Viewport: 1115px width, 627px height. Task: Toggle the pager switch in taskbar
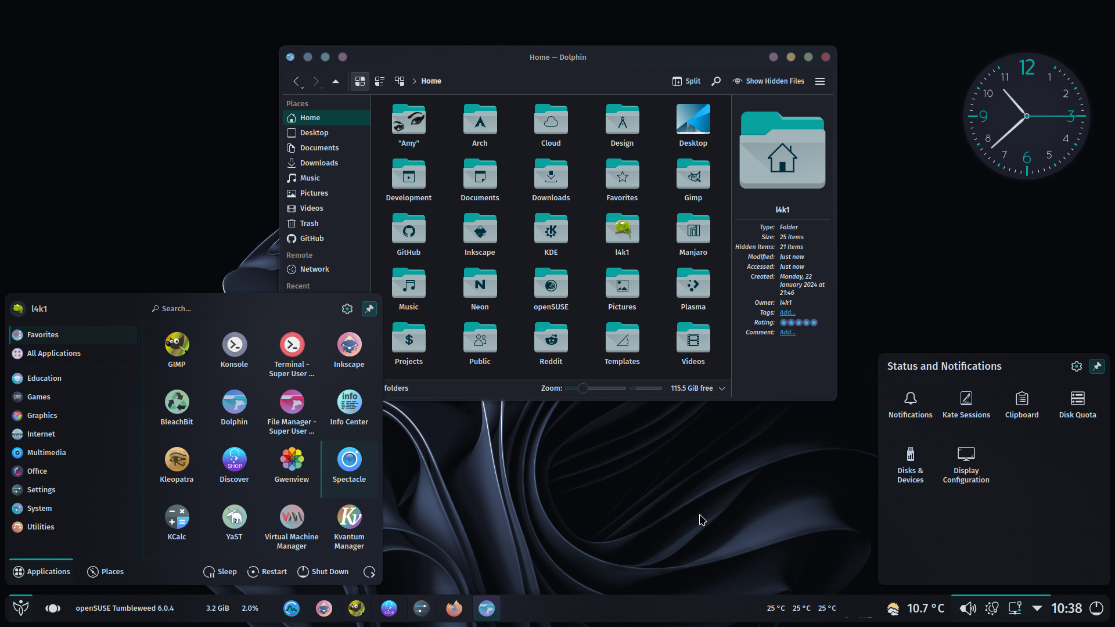click(x=53, y=608)
